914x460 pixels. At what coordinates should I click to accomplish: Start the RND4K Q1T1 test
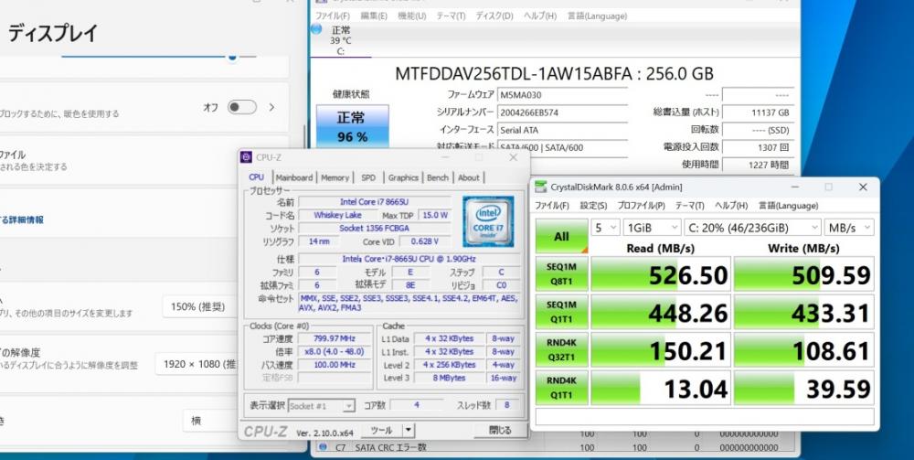click(x=562, y=388)
